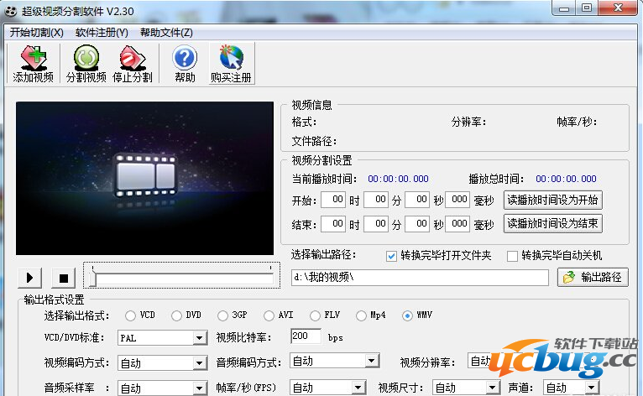
Task: Open the 帮助文件(Z) menu
Action: click(x=166, y=33)
